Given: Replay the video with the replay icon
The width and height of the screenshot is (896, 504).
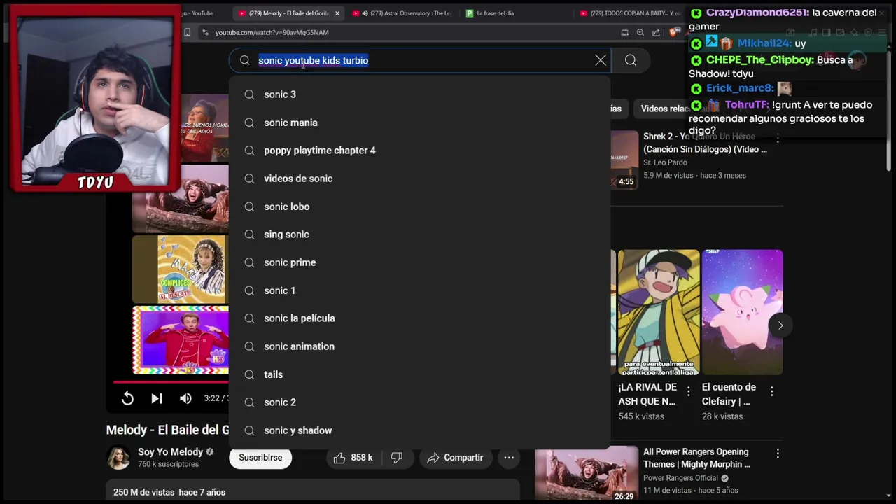Looking at the screenshot, I should tap(127, 398).
